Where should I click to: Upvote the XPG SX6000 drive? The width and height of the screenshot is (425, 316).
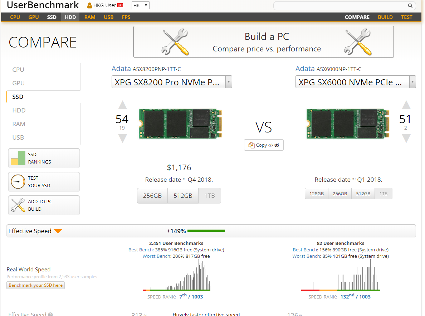pos(406,105)
